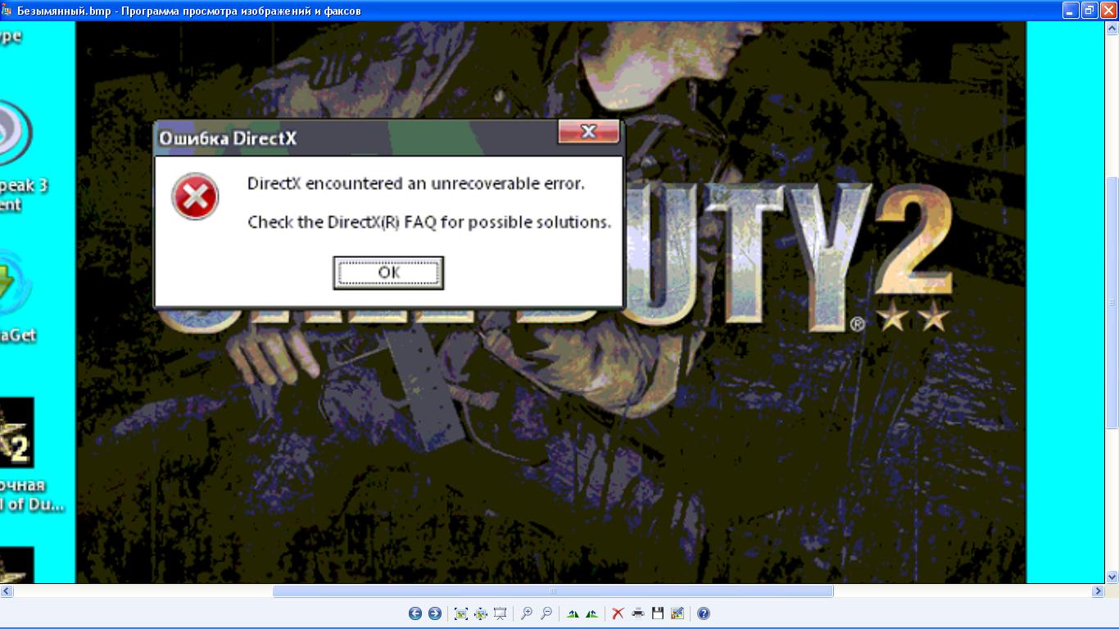Image resolution: width=1119 pixels, height=629 pixels.
Task: Show image at actual size
Action: point(480,613)
